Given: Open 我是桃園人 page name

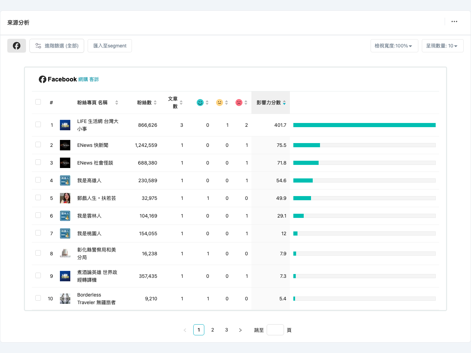Looking at the screenshot, I should 89,233.
